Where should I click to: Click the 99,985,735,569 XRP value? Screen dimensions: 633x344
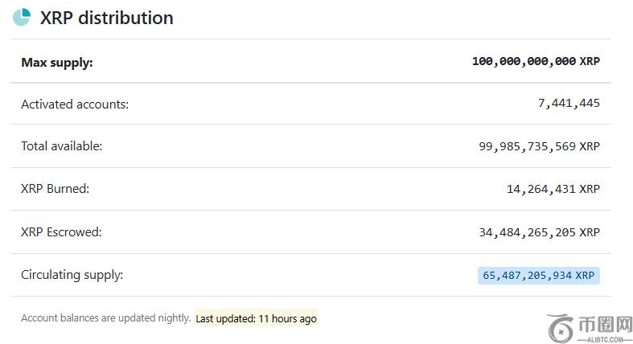539,146
